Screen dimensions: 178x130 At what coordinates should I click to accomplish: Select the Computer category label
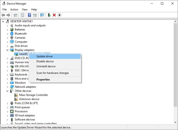pos(21,42)
